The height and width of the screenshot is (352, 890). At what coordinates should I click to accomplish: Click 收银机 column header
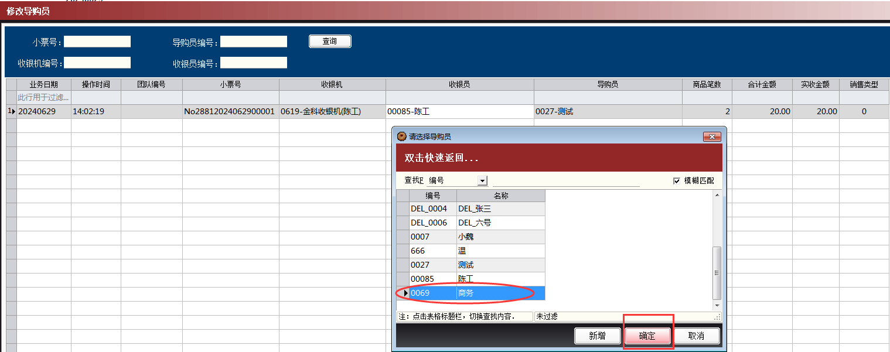point(332,84)
